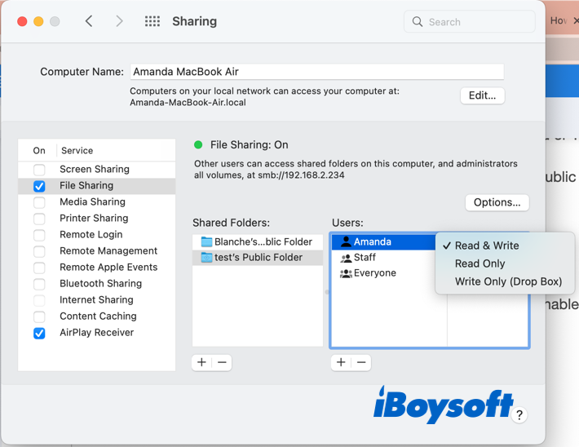Uncheck the AirPlay Receiver checkbox
This screenshot has height=447, width=579.
tap(39, 333)
